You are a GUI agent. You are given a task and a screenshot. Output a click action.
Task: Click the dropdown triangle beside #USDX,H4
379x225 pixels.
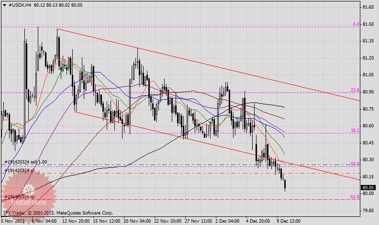point(4,4)
